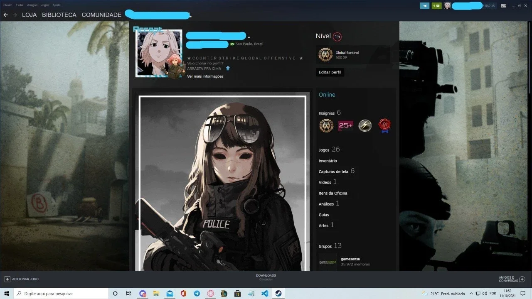Viewport: 532px width, 299px height.
Task: Open the Jogos 26 link
Action: (329, 149)
